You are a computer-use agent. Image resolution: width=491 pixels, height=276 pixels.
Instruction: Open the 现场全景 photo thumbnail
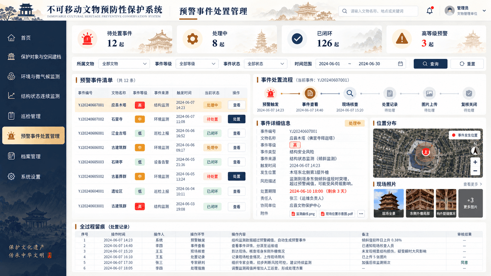click(389, 203)
